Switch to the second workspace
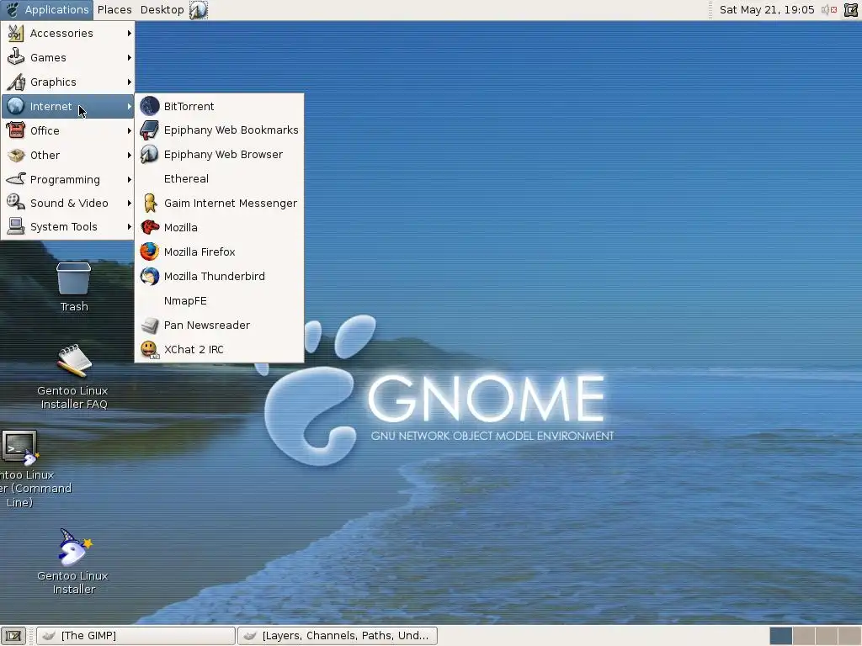Screen dimensions: 862x646 [803, 636]
